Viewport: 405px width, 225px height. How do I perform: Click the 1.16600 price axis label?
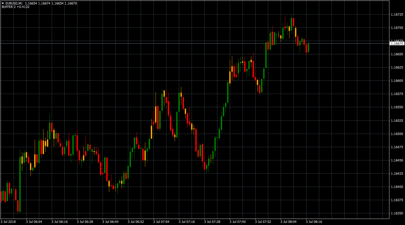(397, 81)
